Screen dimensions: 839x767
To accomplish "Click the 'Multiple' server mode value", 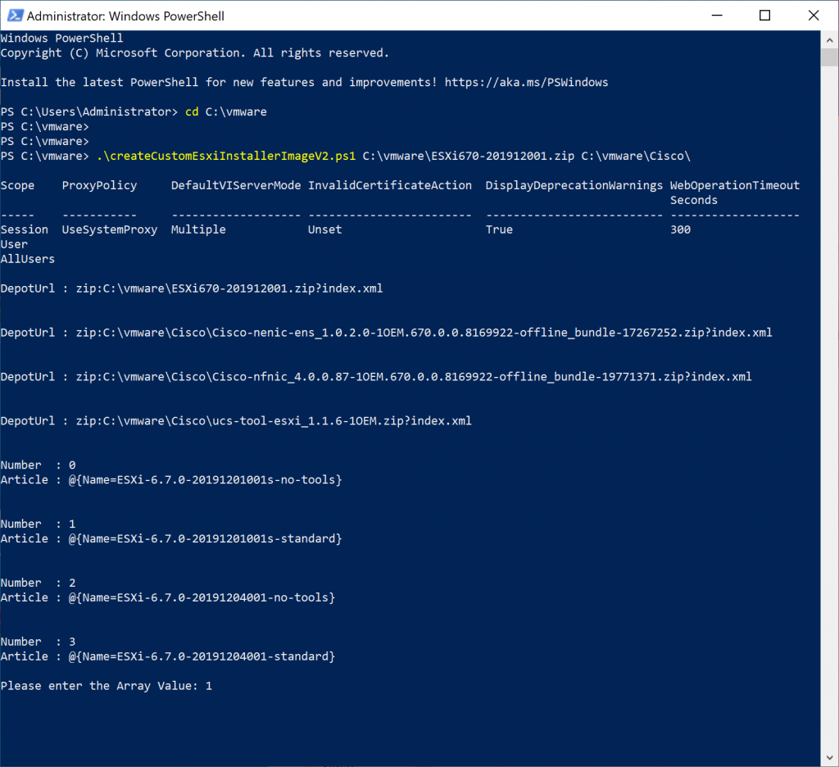I will [x=198, y=229].
